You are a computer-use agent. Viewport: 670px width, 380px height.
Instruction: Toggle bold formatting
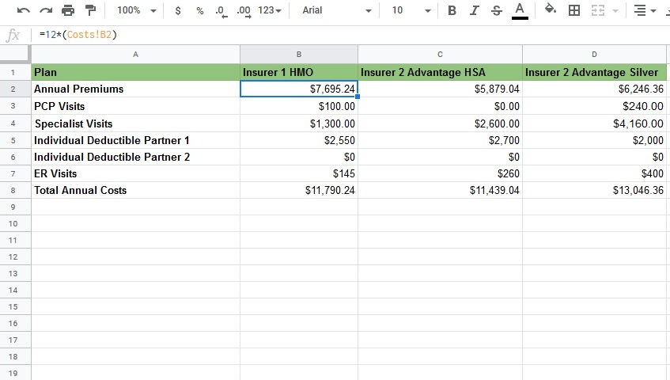452,10
